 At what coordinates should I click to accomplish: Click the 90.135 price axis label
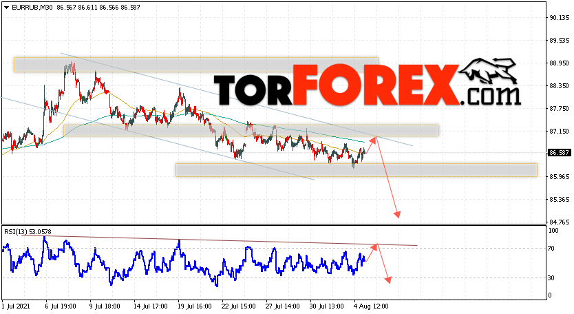[x=559, y=18]
